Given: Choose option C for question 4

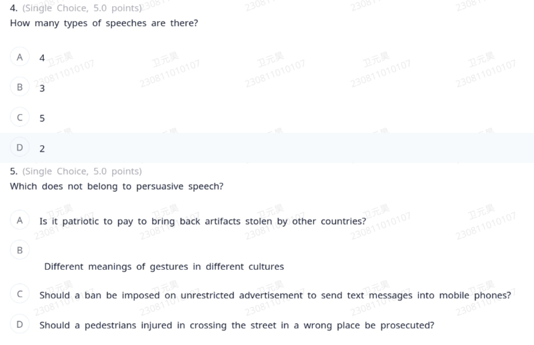Looking at the screenshot, I should [x=20, y=117].
